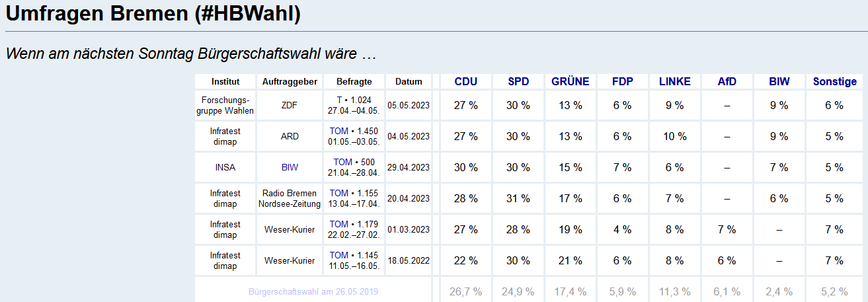Click the Institut column header cell
Screen dimensions: 868x302
[225, 82]
